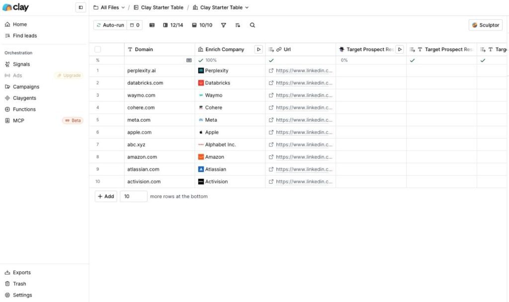
Task: Click the Clay logo
Action: [x=15, y=7]
